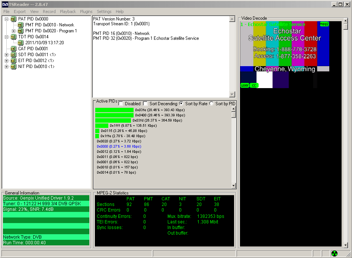Click the Mux. bitrate 1382353 bps value
The height and width of the screenshot is (258, 352).
pos(211,216)
